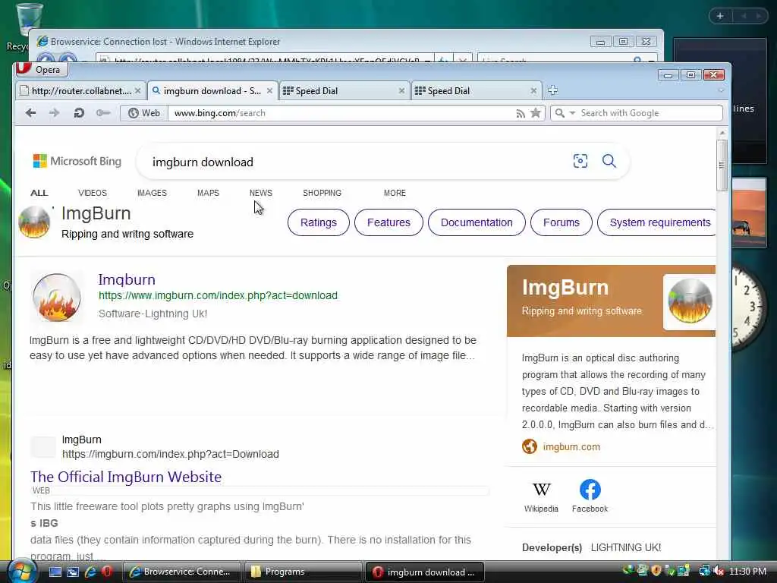Go back using Opera's back arrow
777x583 pixels.
coord(30,113)
